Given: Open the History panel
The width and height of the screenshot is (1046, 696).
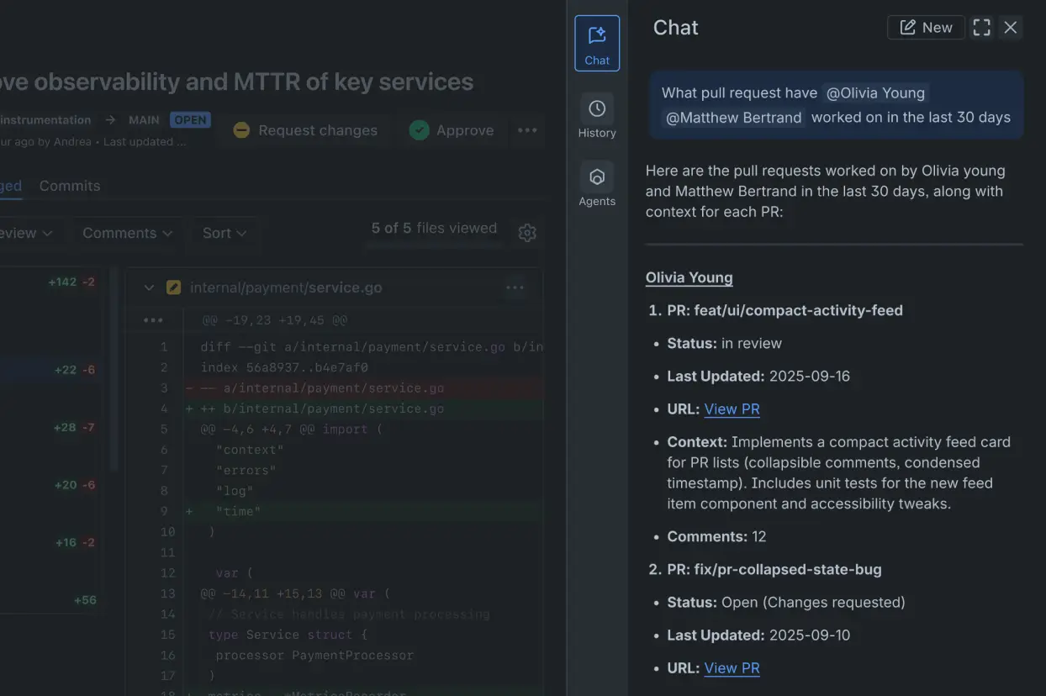Looking at the screenshot, I should click(597, 116).
